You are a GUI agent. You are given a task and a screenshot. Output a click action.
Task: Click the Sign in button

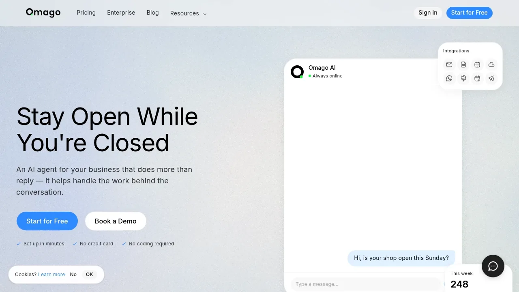pyautogui.click(x=428, y=13)
